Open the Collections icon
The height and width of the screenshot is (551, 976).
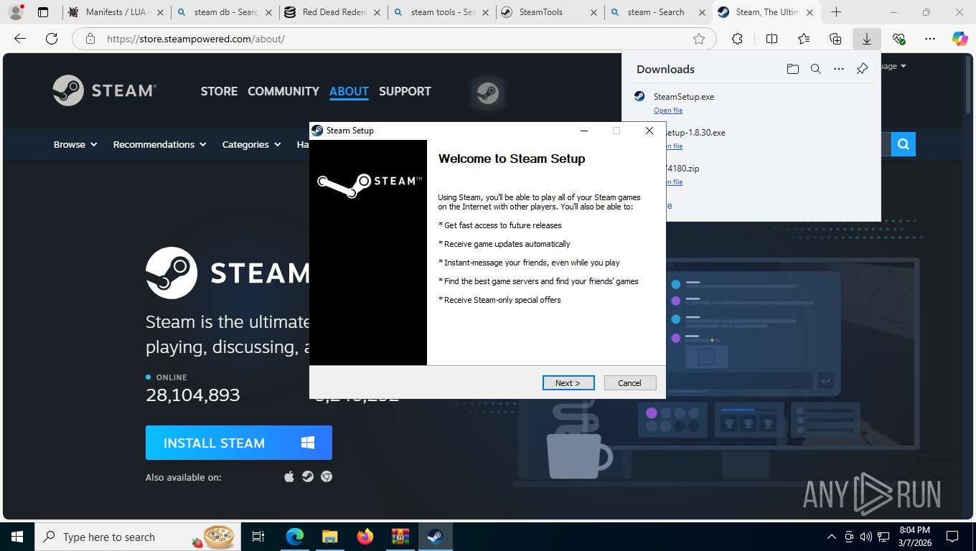click(835, 39)
